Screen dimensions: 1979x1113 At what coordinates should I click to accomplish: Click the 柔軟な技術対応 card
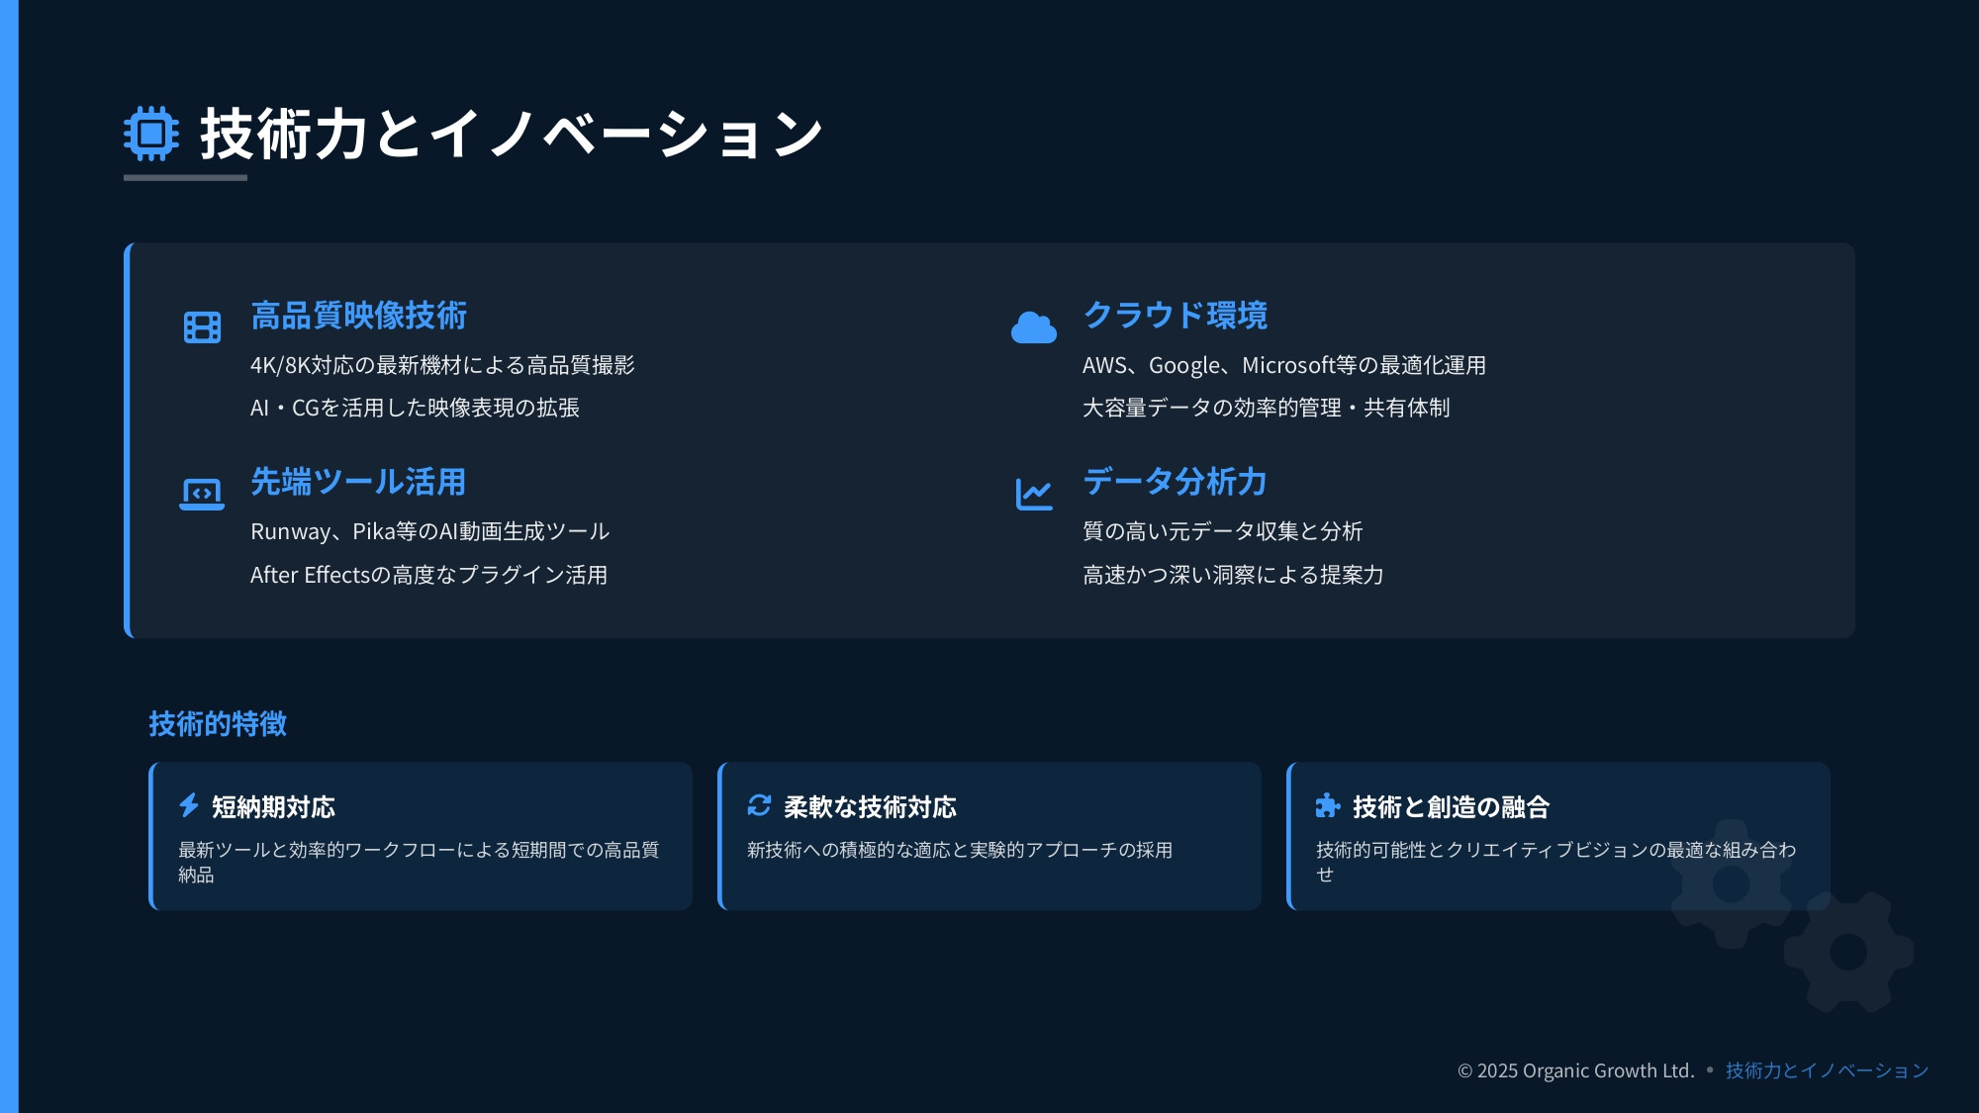click(989, 836)
